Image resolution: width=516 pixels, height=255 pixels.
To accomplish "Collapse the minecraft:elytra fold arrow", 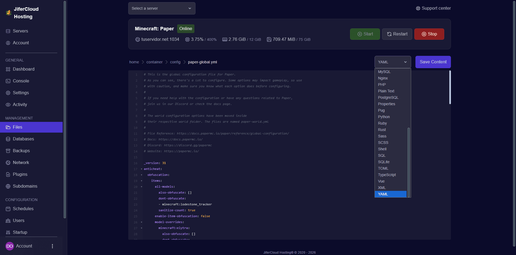I will point(141,228).
